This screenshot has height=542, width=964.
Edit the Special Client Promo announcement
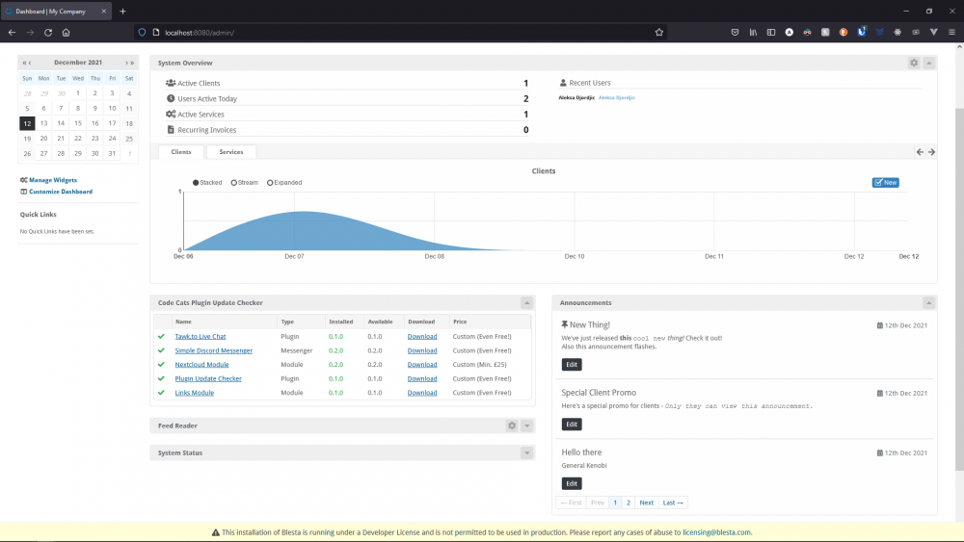572,425
